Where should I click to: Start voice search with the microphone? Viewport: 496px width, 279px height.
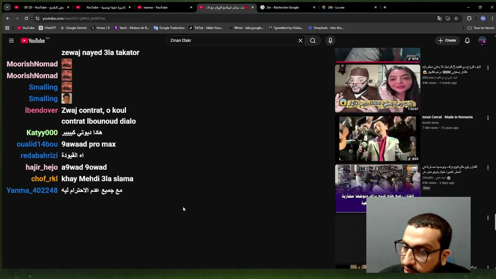point(330,40)
